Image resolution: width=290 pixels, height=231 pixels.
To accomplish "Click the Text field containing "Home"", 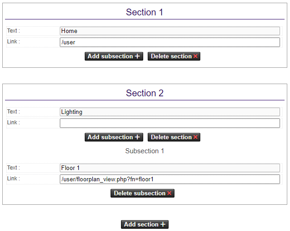I will 169,31.
